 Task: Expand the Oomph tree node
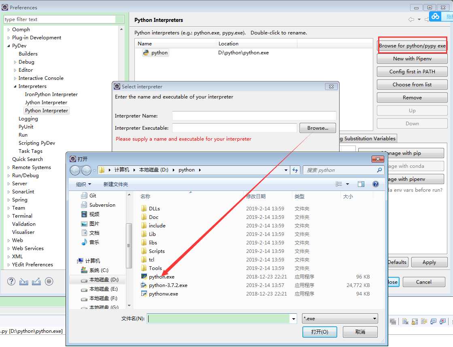point(9,30)
